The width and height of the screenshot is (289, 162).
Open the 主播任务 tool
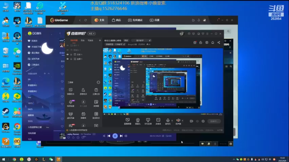coord(96,91)
